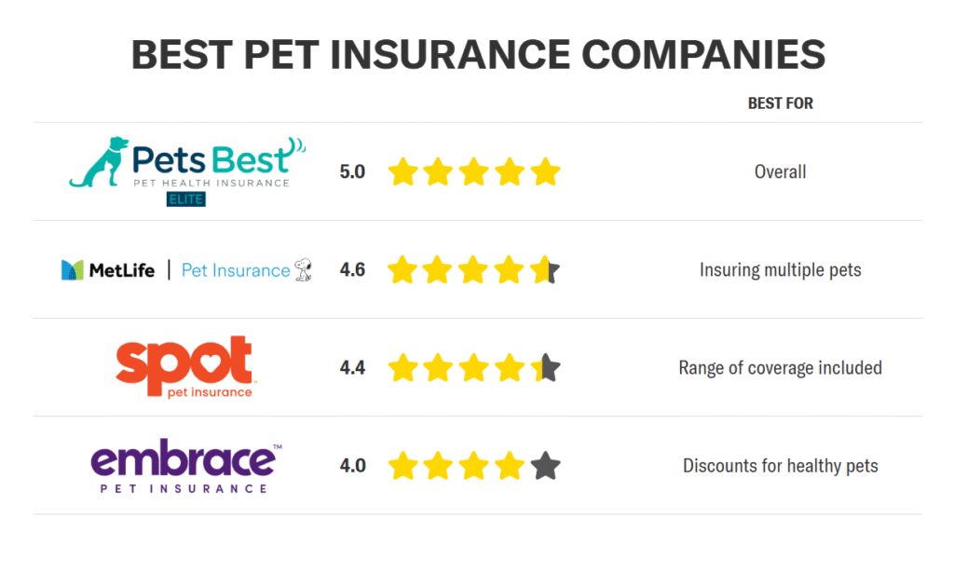Image resolution: width=954 pixels, height=574 pixels.
Task: Click the teal dog icon in Pets Best logo
Action: click(99, 162)
